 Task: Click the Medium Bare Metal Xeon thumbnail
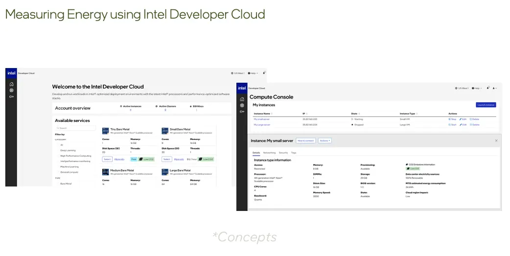(105, 172)
